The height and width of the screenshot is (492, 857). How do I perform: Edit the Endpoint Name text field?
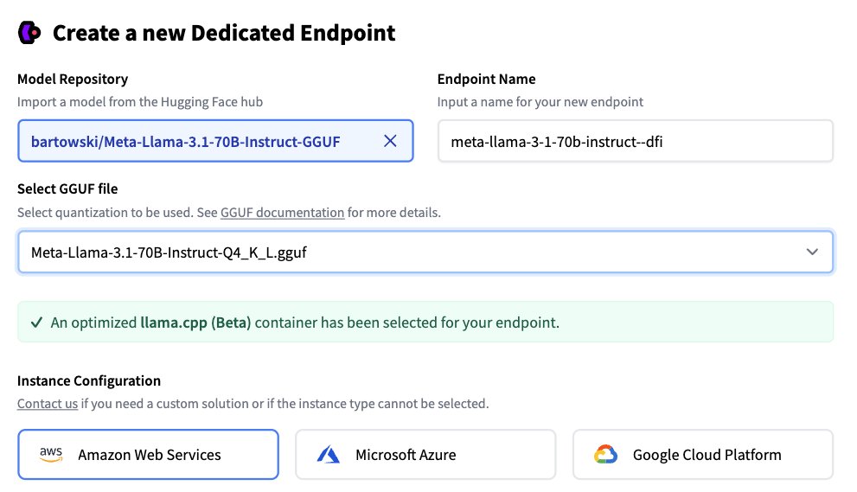point(635,141)
